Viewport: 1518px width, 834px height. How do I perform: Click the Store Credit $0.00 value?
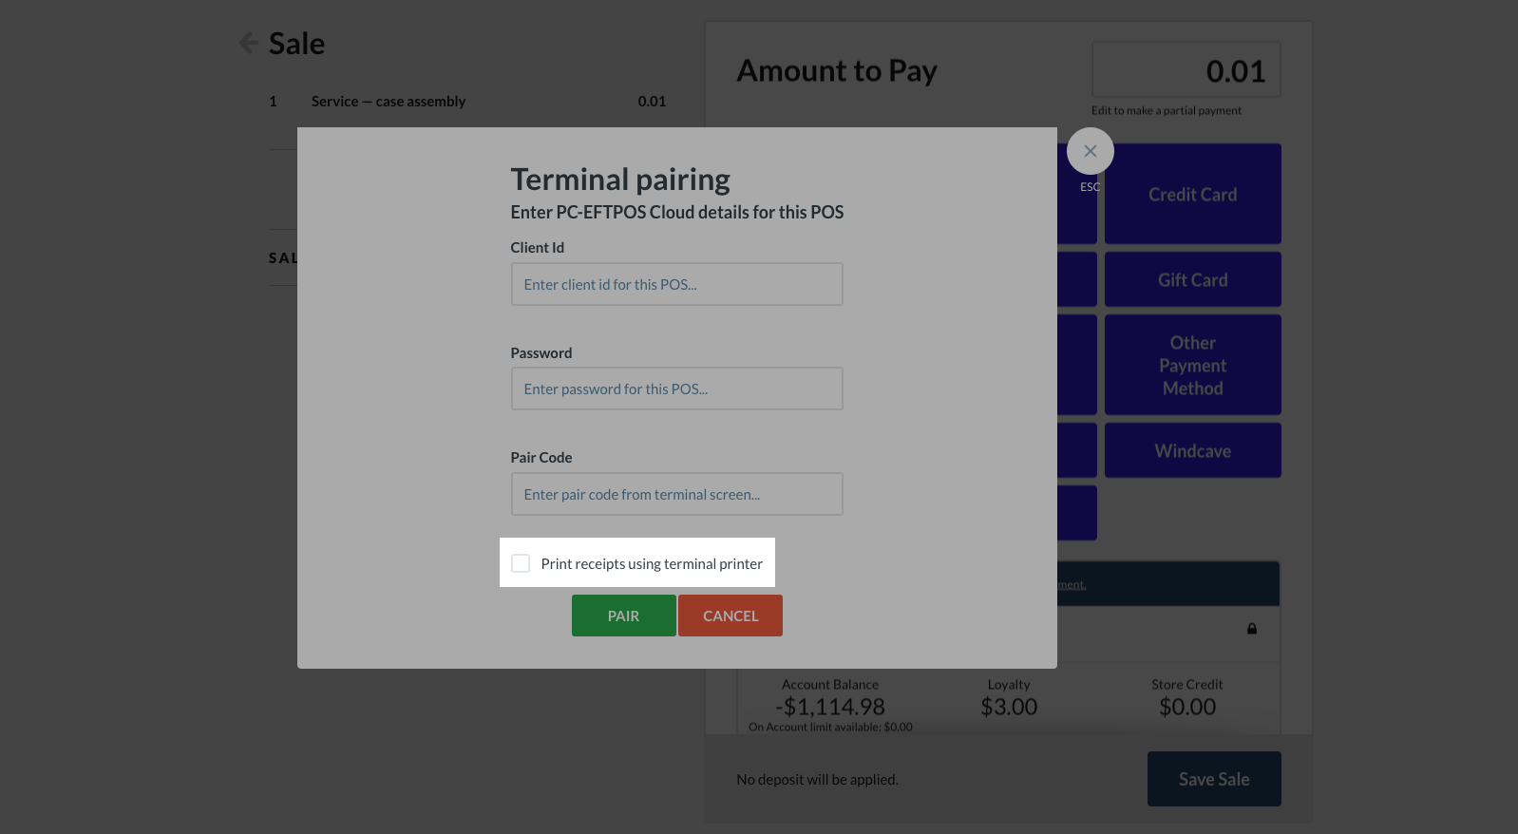coord(1187,707)
